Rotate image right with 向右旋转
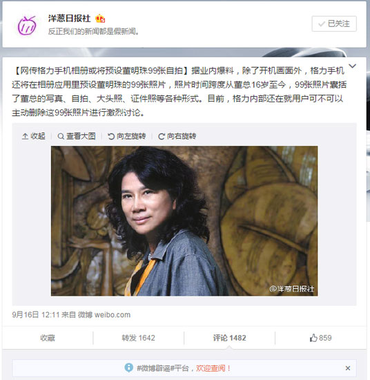Screen dimensions: 370x380 (177, 136)
